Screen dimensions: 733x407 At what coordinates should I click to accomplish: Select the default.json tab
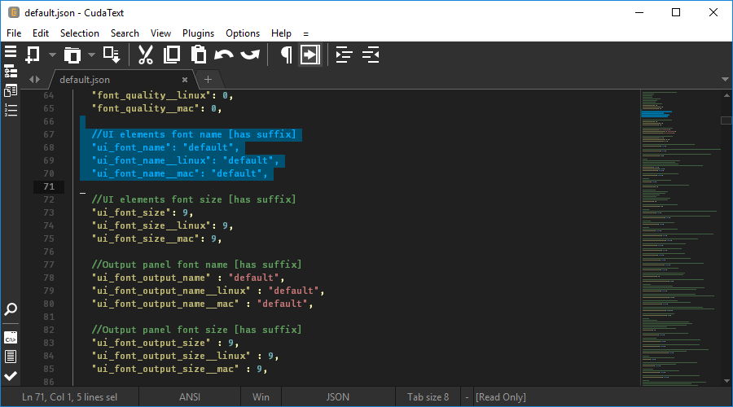(x=85, y=80)
